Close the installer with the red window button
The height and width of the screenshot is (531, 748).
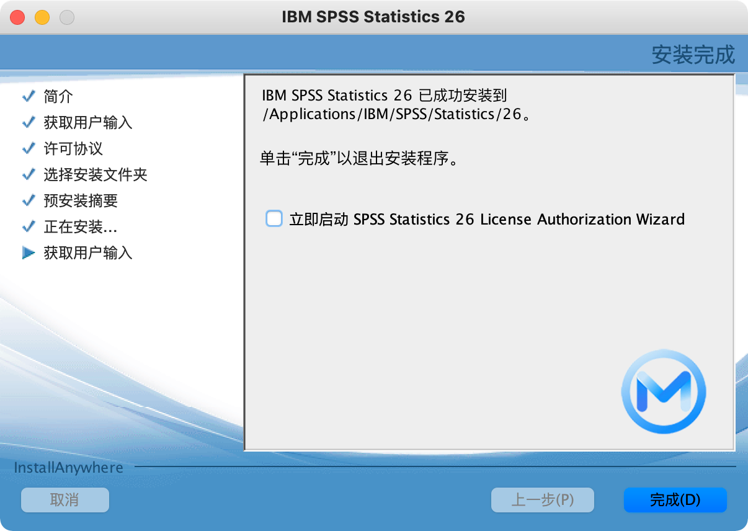(x=17, y=17)
